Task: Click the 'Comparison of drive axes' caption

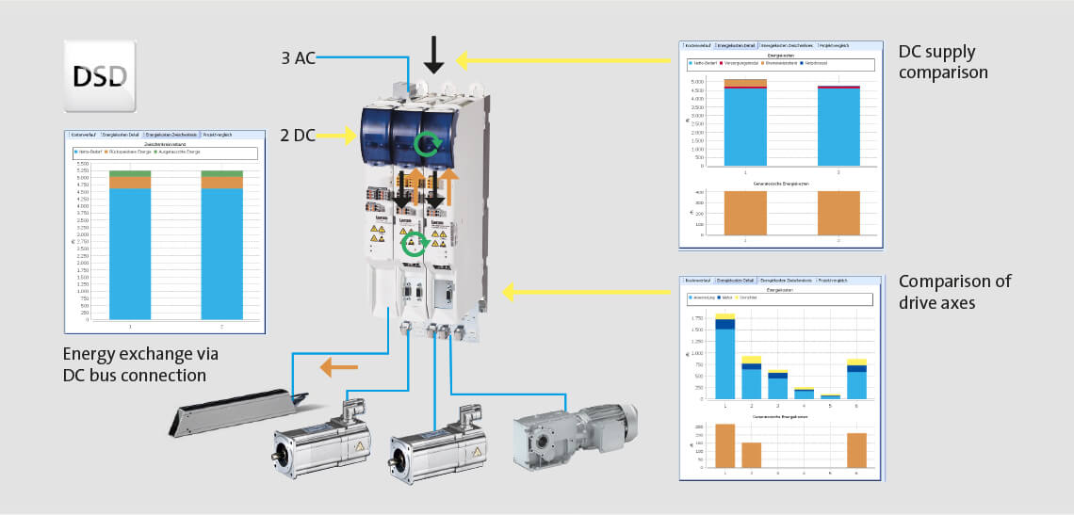Action: coord(954,291)
